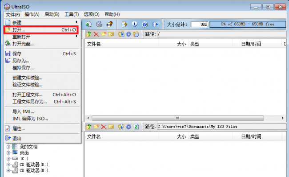This screenshot has width=289, height=177.
Task: Choose 导入 IML... menu entry
Action: pyautogui.click(x=42, y=111)
